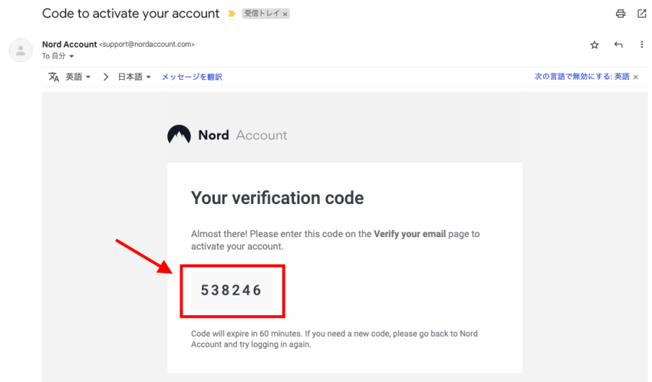Dismiss the translation bar
The width and height of the screenshot is (652, 382).
tap(636, 77)
